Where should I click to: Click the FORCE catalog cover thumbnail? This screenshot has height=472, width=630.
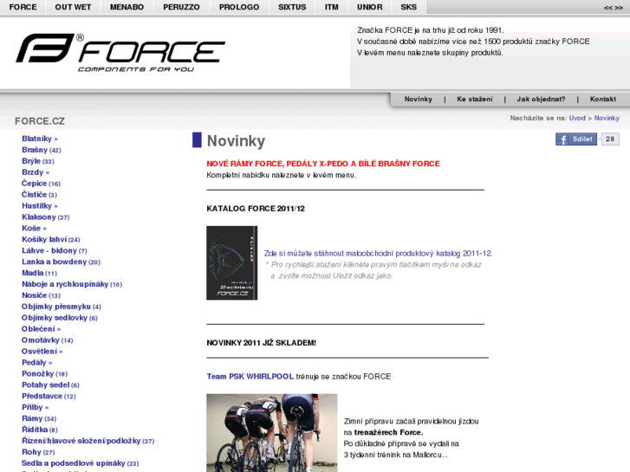tap(232, 263)
